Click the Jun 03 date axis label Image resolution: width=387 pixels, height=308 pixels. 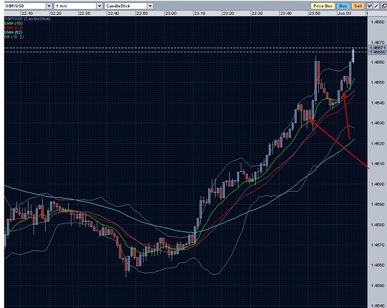coord(344,14)
